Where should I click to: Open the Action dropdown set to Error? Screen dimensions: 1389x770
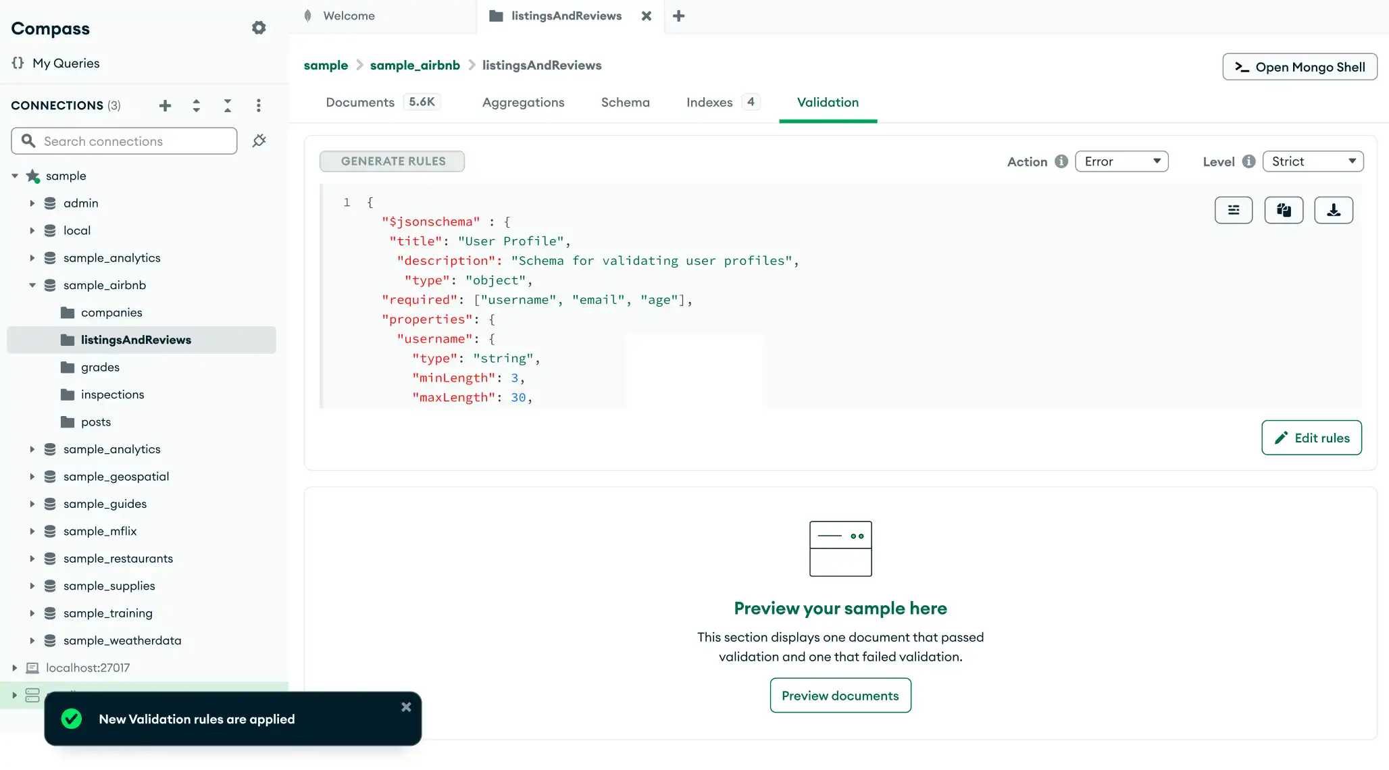[1121, 161]
